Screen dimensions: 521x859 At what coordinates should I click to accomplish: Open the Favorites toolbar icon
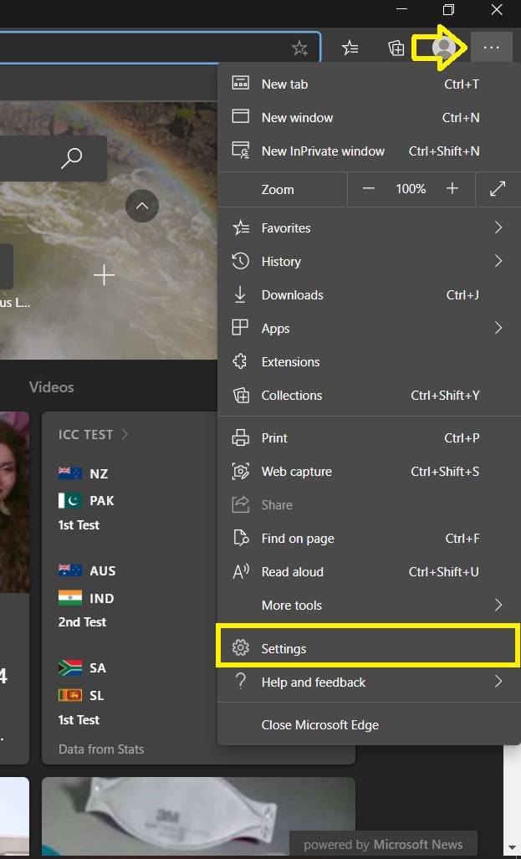[x=350, y=48]
